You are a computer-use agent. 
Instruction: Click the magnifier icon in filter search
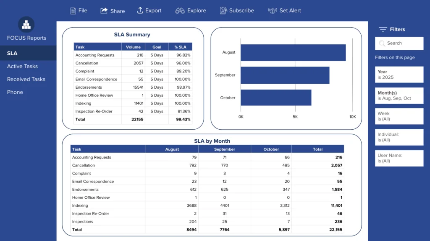point(382,43)
